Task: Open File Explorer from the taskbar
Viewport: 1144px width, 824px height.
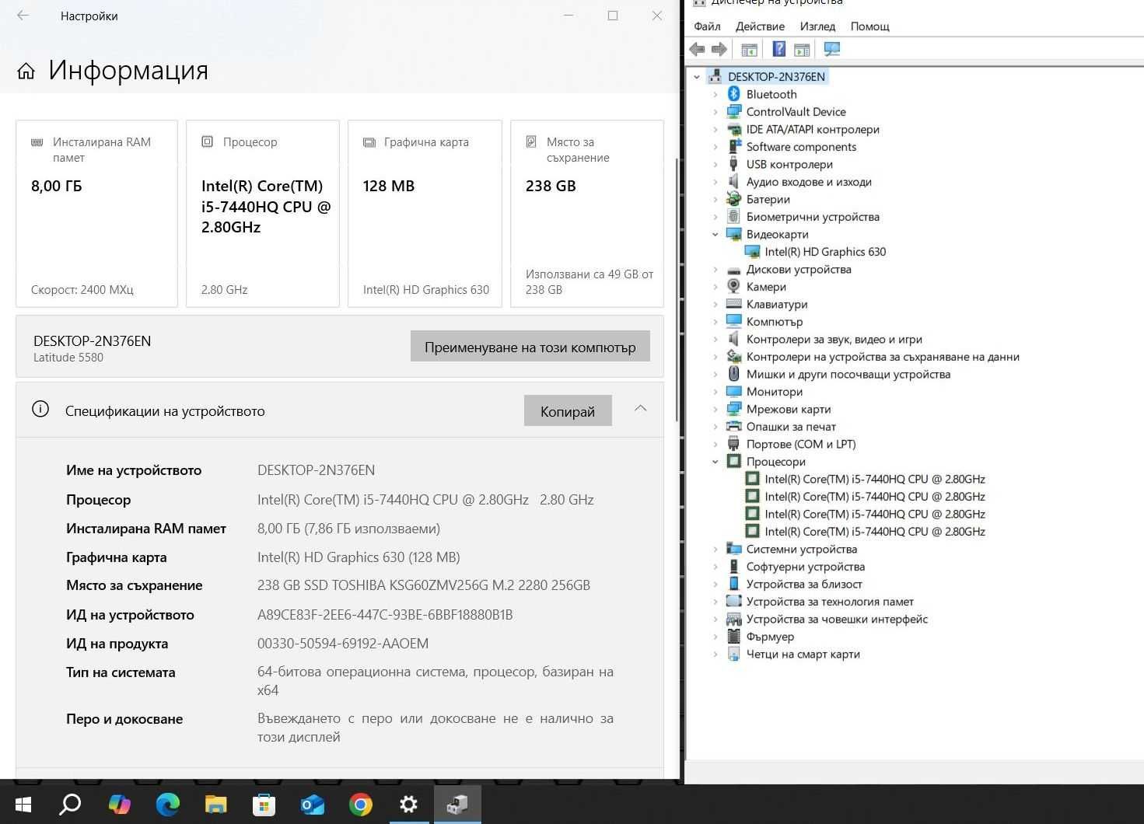Action: coord(215,804)
